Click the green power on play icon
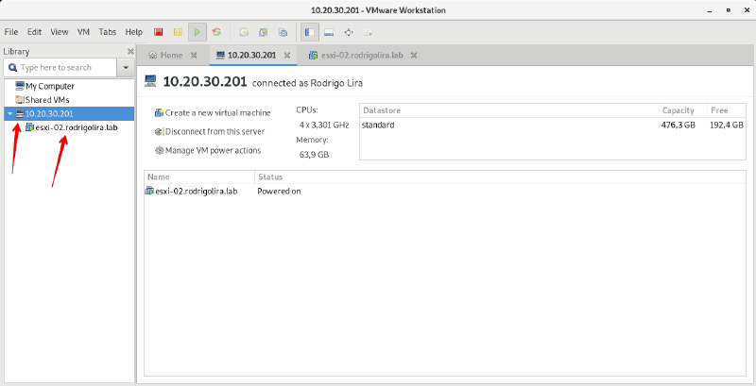This screenshot has width=756, height=386. pos(198,32)
